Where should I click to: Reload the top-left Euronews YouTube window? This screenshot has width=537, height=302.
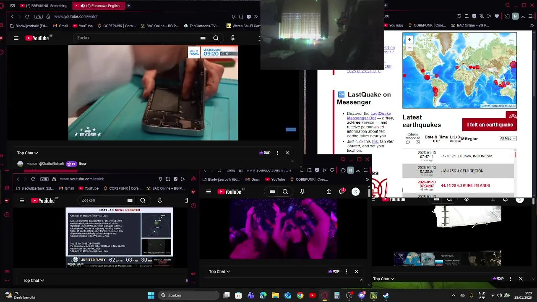coord(27,16)
